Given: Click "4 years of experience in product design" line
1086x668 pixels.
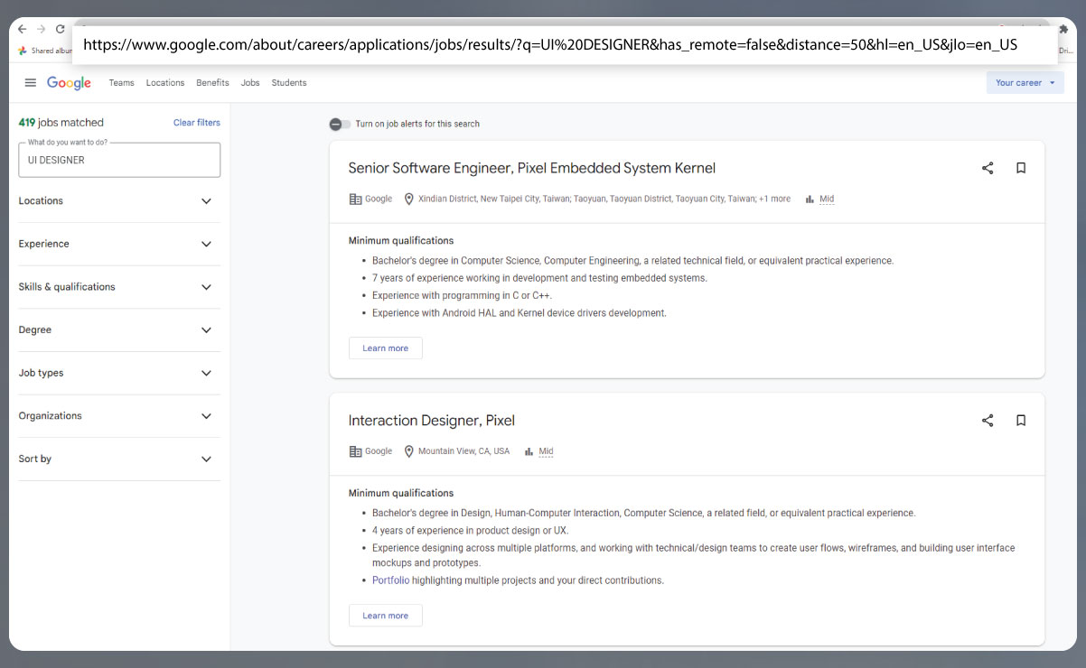Looking at the screenshot, I should tap(471, 531).
